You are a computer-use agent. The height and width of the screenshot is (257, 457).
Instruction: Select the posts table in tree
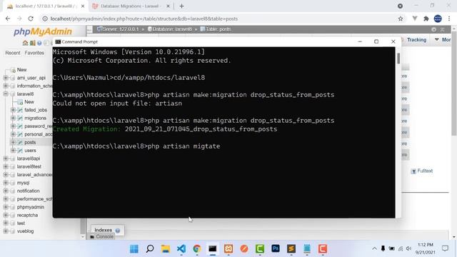coord(30,142)
